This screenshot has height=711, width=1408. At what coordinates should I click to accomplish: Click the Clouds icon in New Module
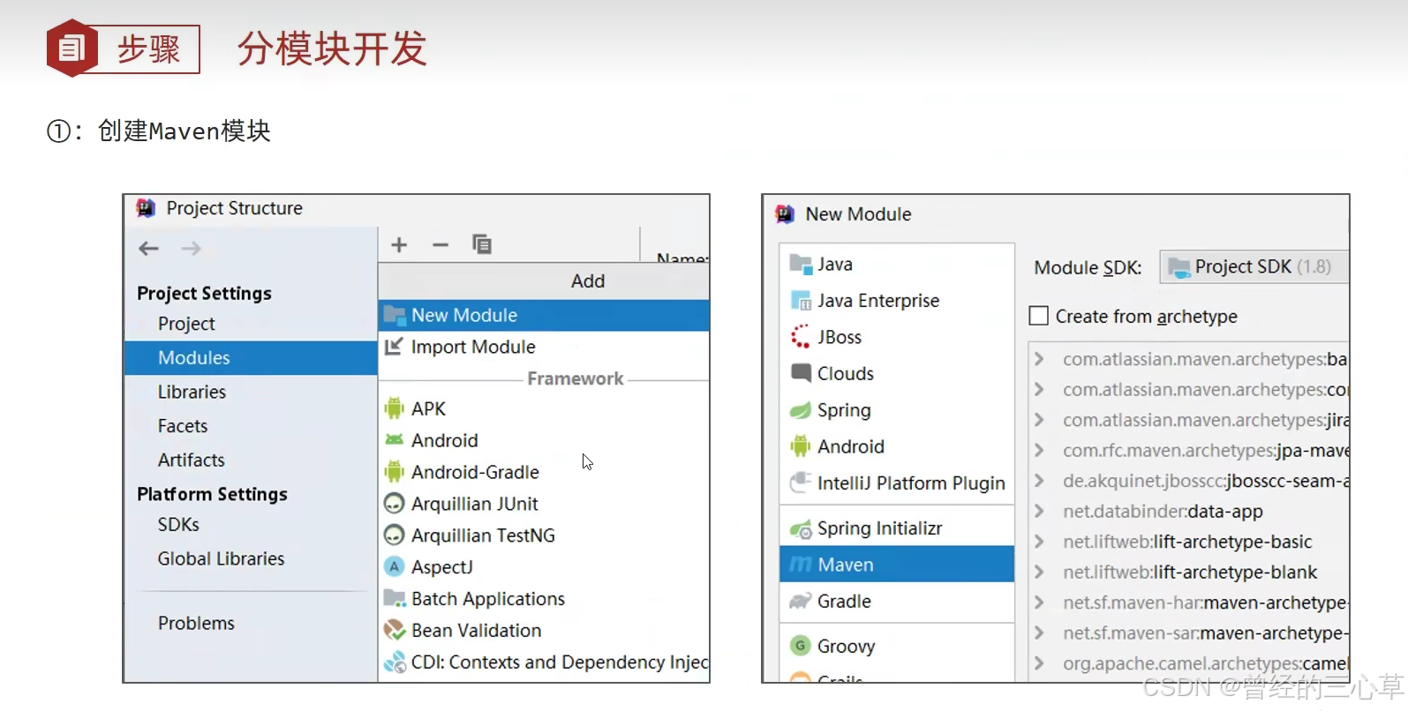coord(801,373)
